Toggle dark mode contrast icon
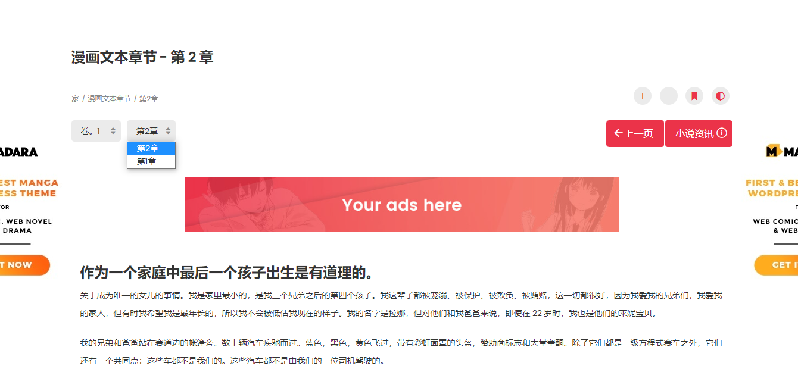This screenshot has height=372, width=798. (721, 96)
